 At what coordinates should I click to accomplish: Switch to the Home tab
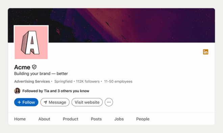[x=20, y=119]
